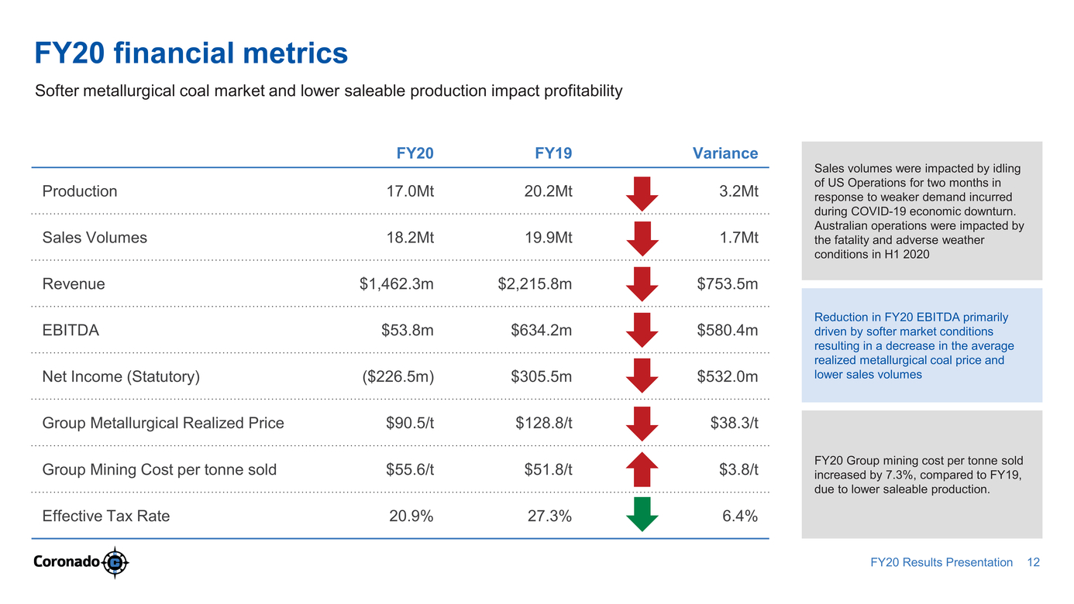Click the red down arrow in Revenue row
This screenshot has width=1074, height=604.
coord(642,284)
